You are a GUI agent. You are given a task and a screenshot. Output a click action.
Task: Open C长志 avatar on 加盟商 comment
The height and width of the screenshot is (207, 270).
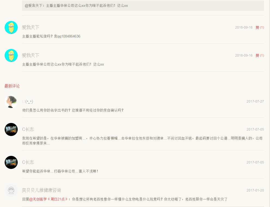11,129
